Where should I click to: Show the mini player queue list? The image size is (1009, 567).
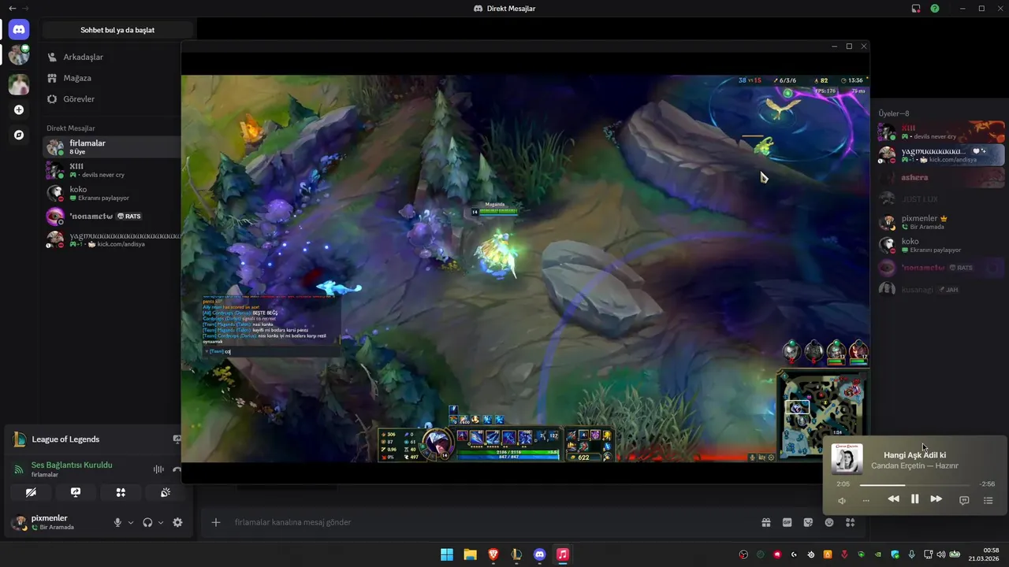point(989,500)
